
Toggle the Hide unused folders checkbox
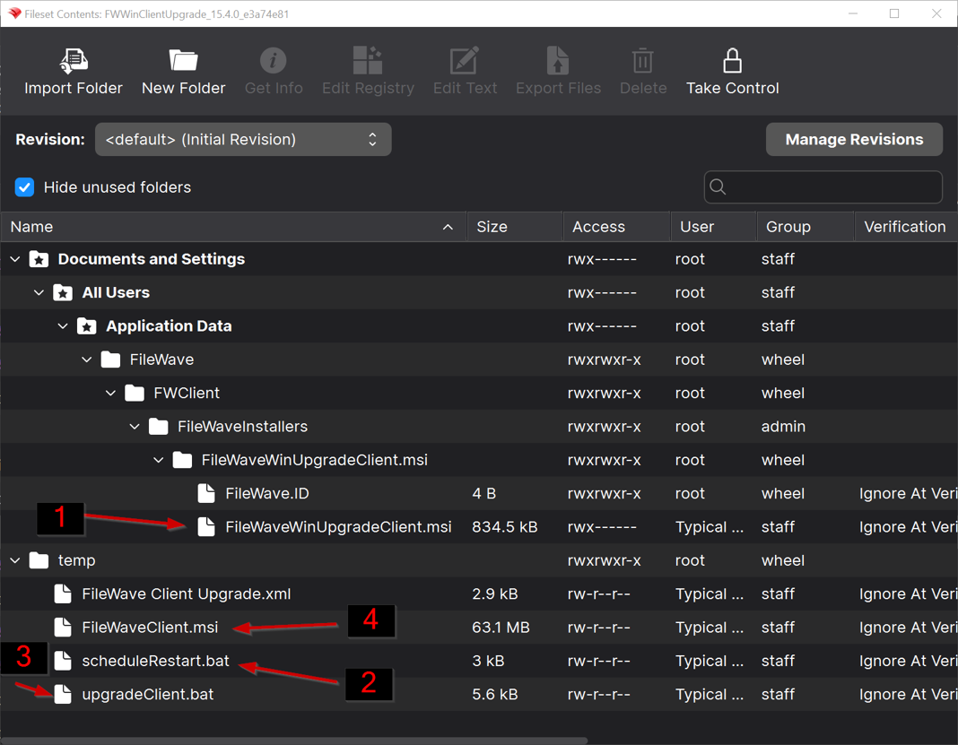(x=24, y=187)
